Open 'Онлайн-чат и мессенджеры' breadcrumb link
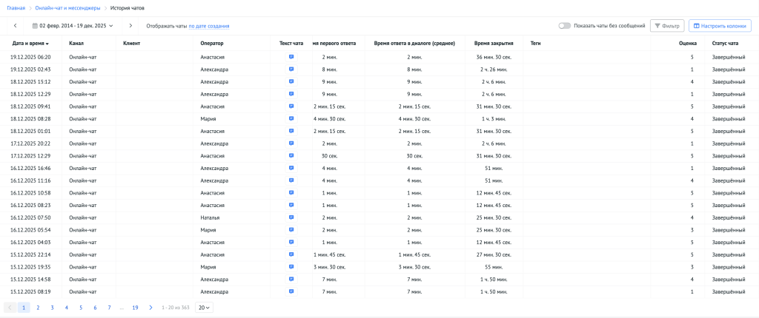 pos(67,7)
